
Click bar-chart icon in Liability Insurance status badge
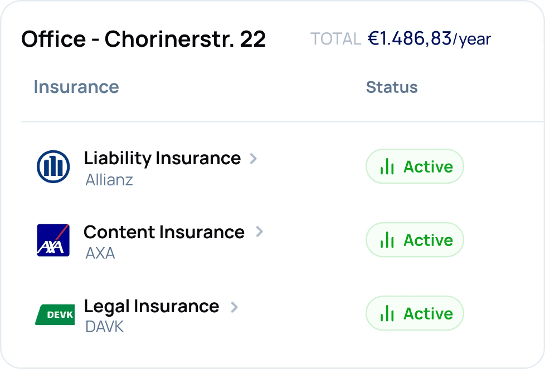pyautogui.click(x=387, y=166)
